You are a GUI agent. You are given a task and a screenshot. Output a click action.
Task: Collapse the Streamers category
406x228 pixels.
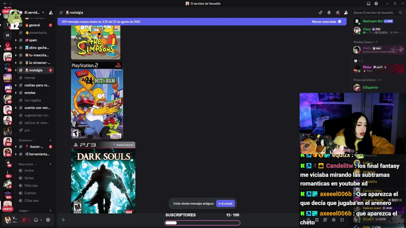27,140
